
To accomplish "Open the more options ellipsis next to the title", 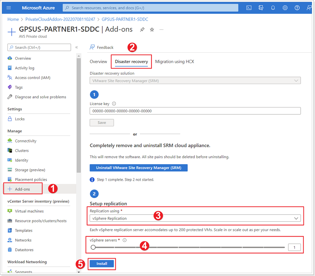I will click(162, 30).
